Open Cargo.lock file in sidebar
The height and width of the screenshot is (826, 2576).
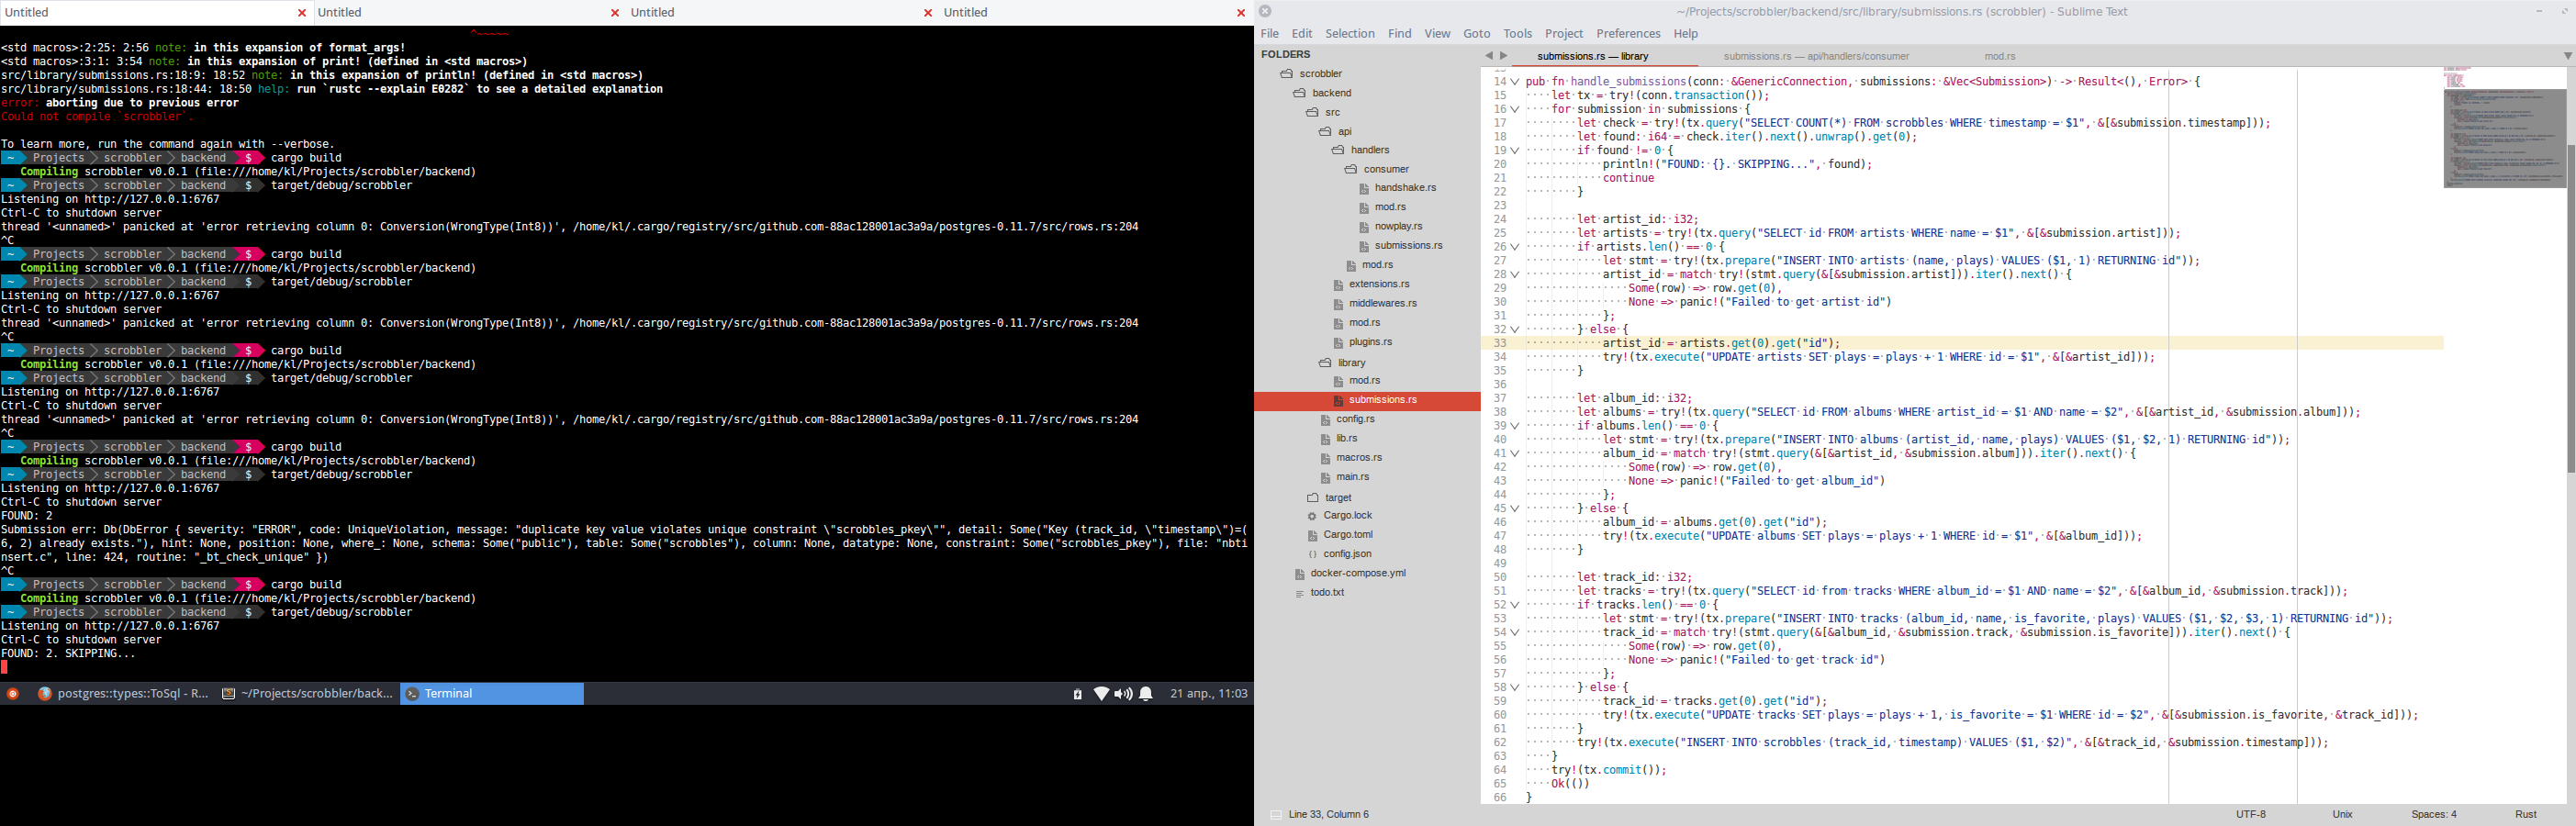1347,516
